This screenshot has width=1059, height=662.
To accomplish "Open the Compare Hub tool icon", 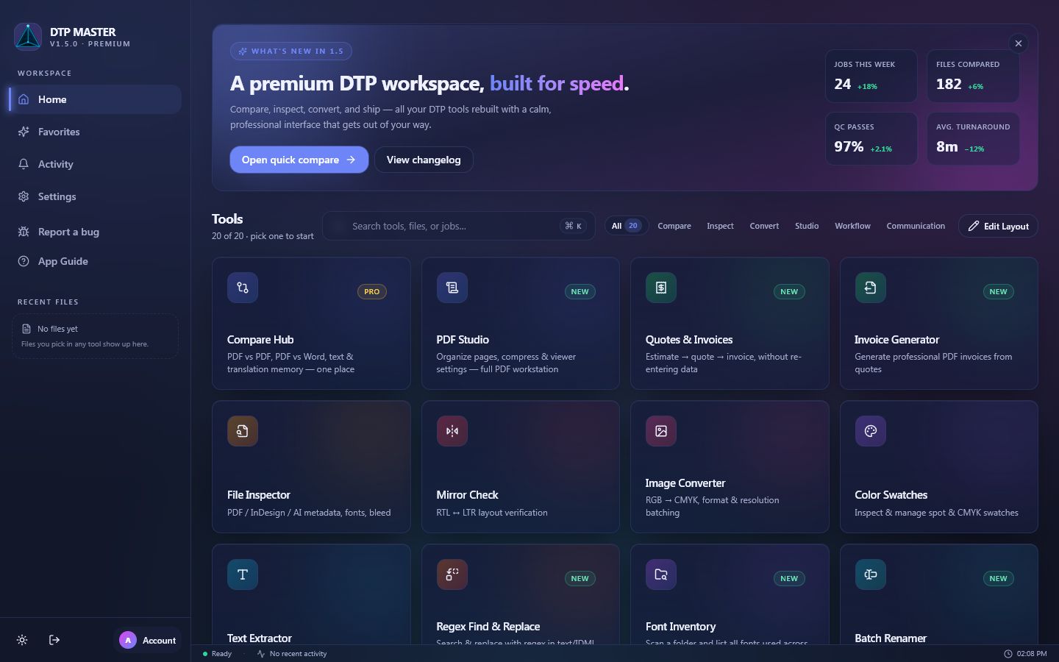I will [243, 288].
